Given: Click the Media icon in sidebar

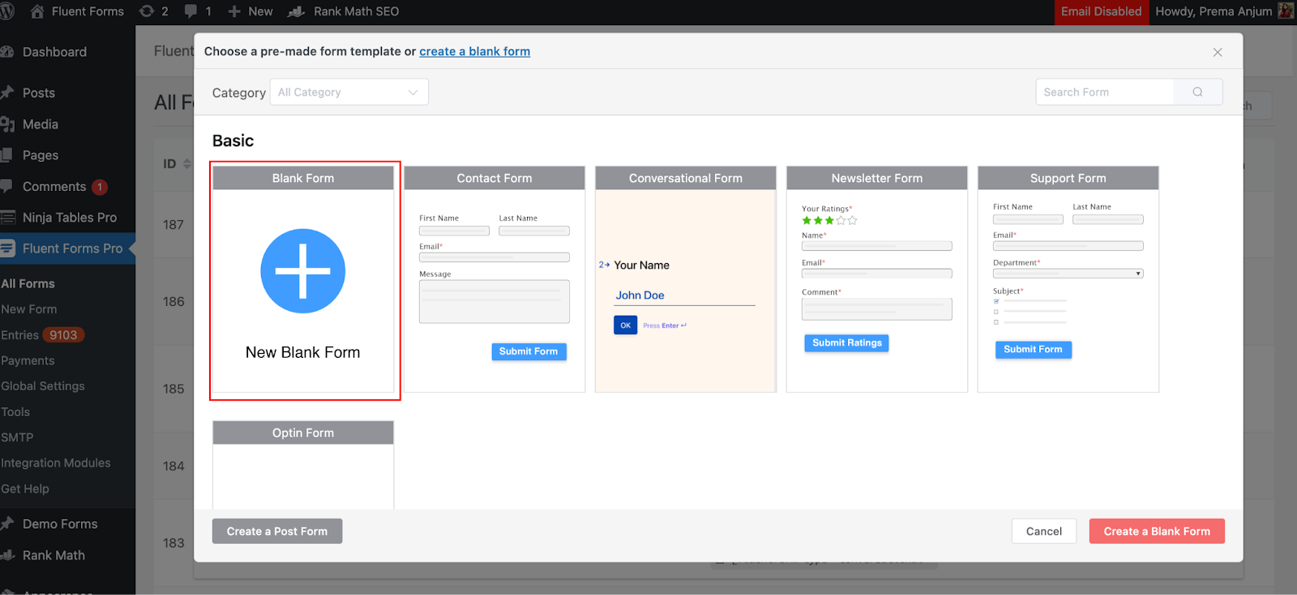Looking at the screenshot, I should (8, 124).
